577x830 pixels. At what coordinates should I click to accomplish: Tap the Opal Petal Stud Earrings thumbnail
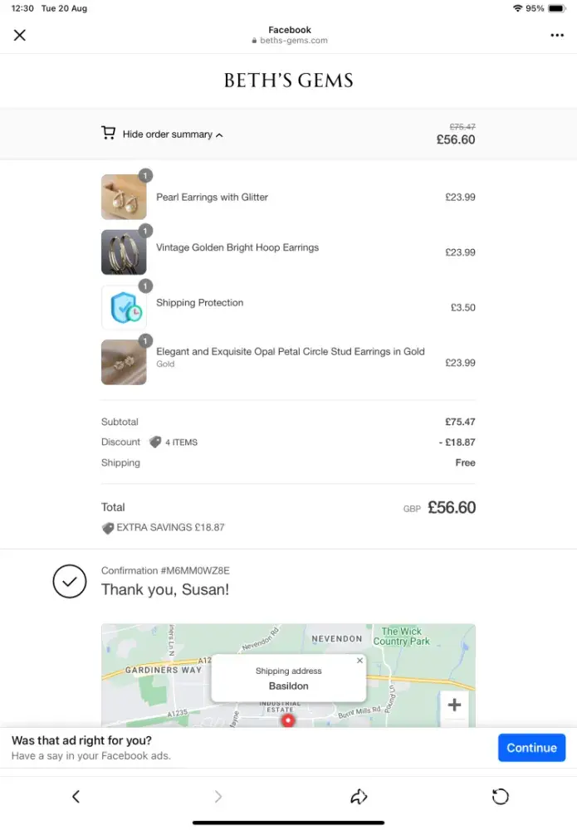124,362
